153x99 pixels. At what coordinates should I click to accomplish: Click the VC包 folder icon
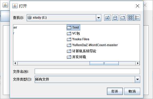coord(69,34)
